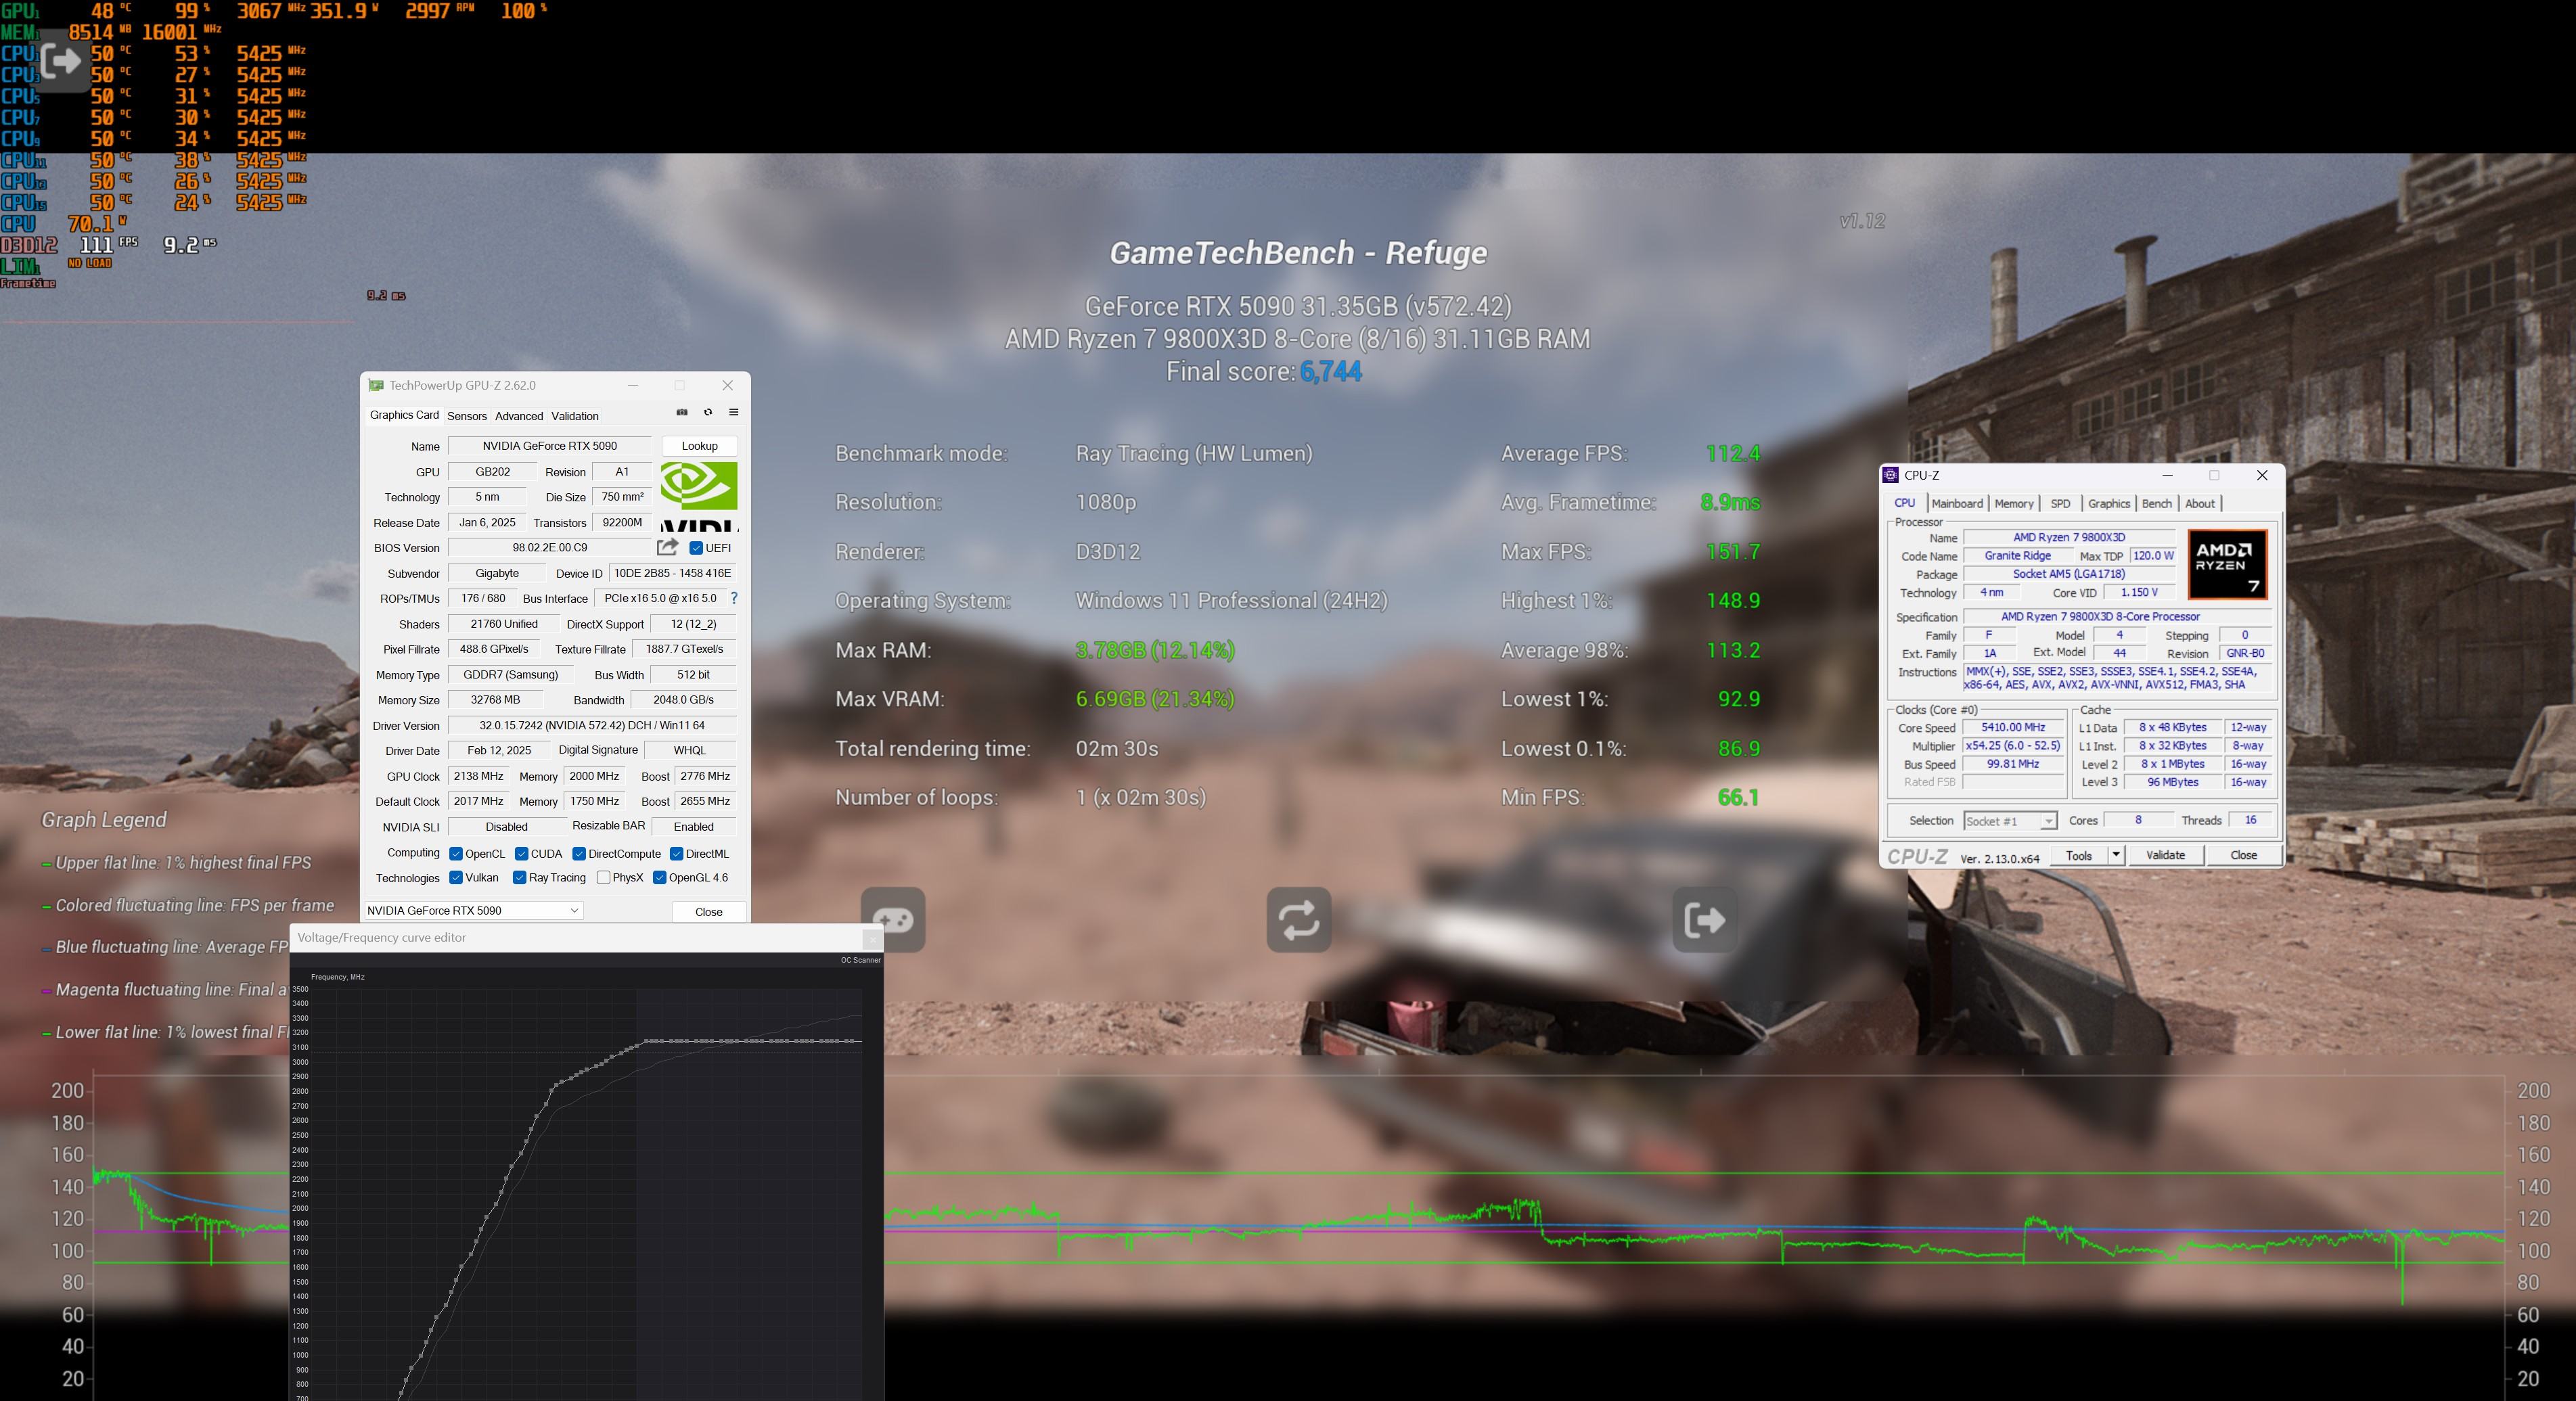This screenshot has height=1401, width=2576.
Task: Click the GPU-Z refresh icon
Action: click(x=708, y=412)
